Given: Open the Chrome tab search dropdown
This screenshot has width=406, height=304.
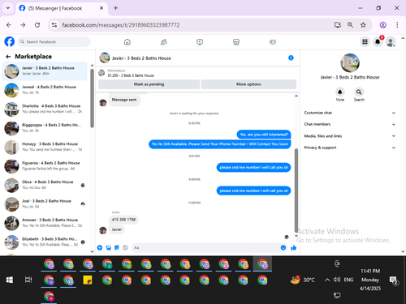Looking at the screenshot, I should 8,8.
